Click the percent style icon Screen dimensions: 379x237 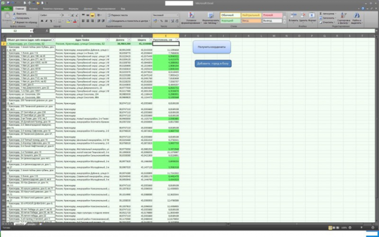[x=162, y=21]
